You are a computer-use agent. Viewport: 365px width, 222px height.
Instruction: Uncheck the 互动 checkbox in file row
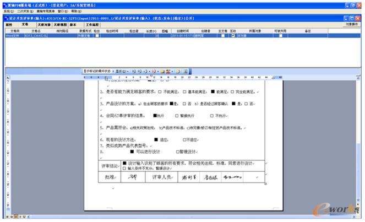(x=233, y=35)
